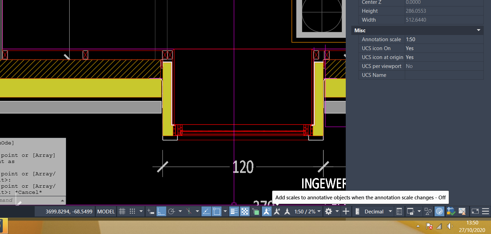Toggle Snap mode dotted-grid icon
The width and height of the screenshot is (491, 234).
[133, 211]
